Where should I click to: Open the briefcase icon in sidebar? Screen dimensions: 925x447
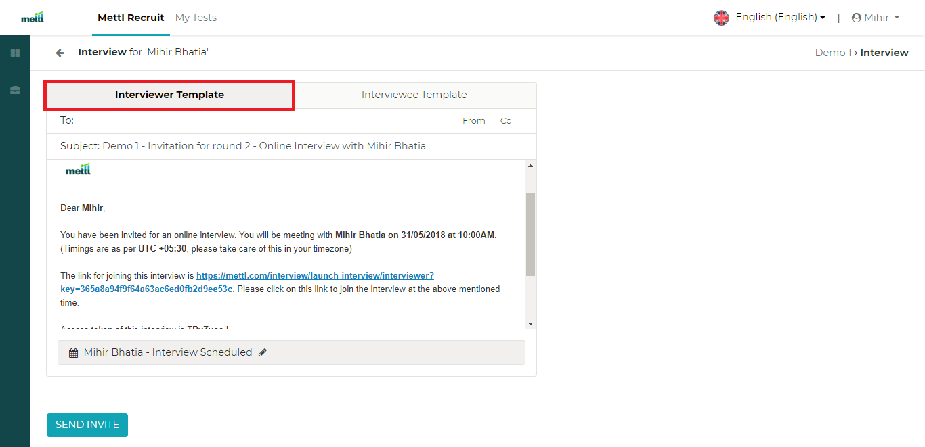coord(15,90)
